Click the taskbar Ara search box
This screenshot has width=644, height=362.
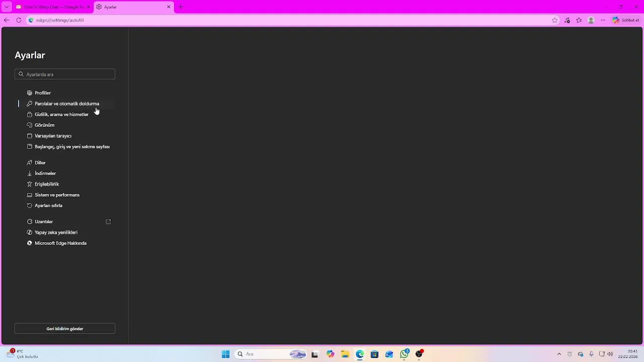click(x=271, y=354)
